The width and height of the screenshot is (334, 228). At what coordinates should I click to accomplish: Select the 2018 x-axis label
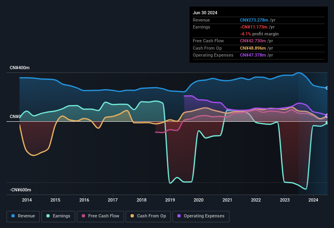(142, 200)
